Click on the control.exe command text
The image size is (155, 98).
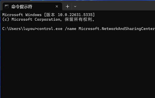pyautogui.click(x=50, y=29)
